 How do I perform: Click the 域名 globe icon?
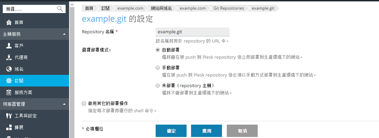pos(9,69)
